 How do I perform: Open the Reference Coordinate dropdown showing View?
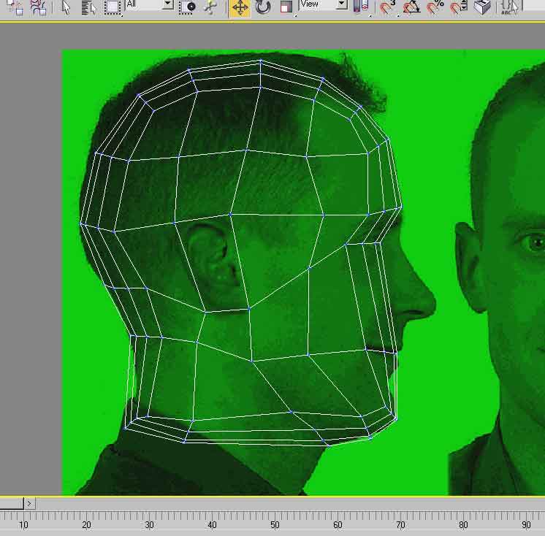point(323,4)
